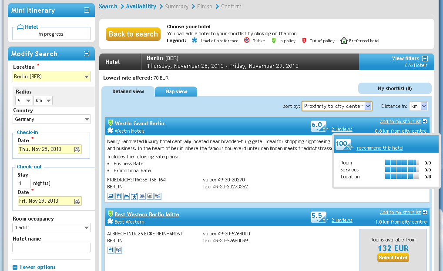Open the radius km unit dropdown
This screenshot has width=443, height=271.
(x=43, y=100)
